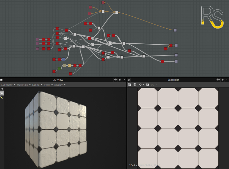Click the Basecolor panel header icon

click(x=129, y=80)
